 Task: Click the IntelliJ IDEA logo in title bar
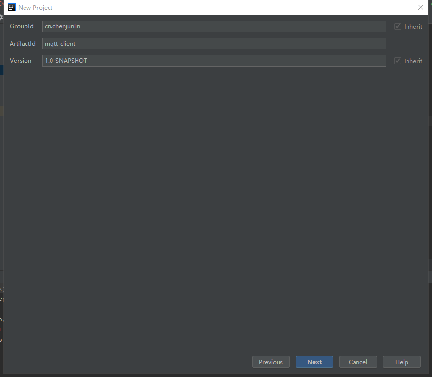(x=12, y=7)
